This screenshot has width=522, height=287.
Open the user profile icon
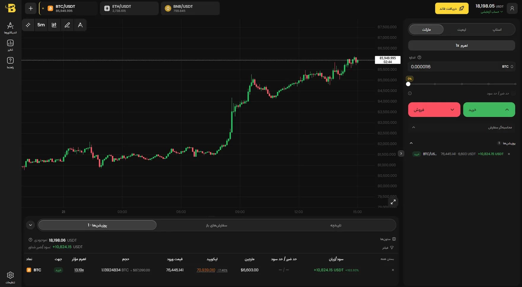point(512,8)
